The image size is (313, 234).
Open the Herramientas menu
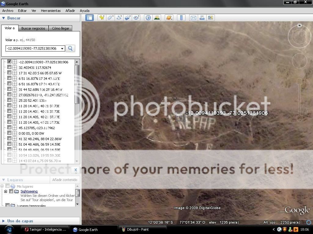point(51,11)
